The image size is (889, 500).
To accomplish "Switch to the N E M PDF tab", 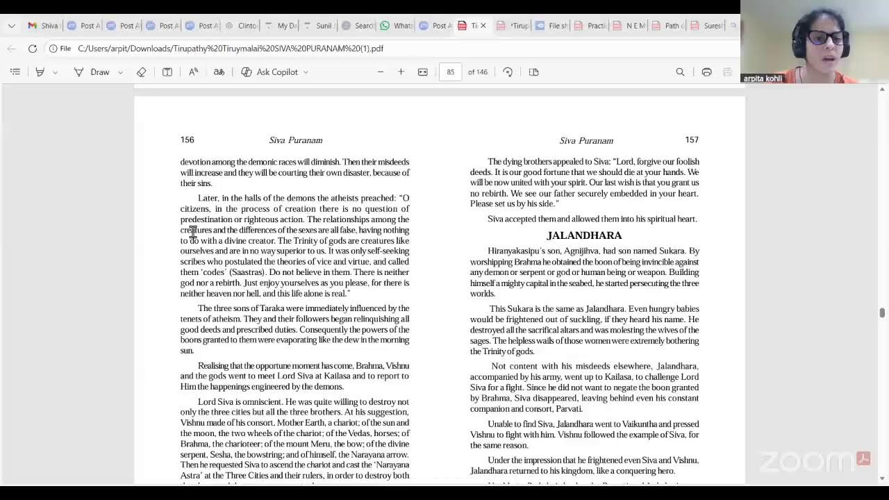I will [630, 26].
